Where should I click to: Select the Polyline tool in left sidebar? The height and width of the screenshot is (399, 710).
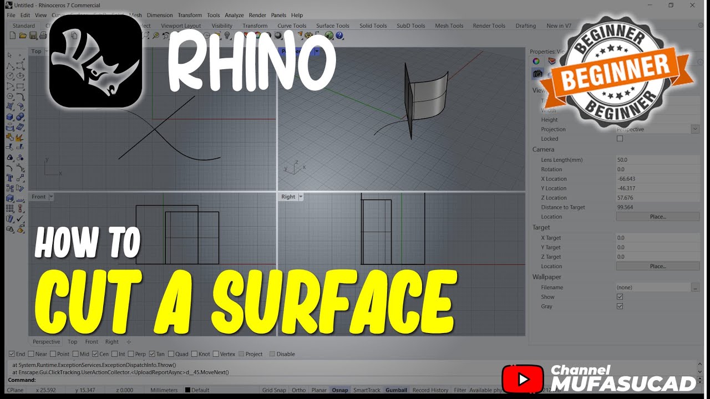click(9, 66)
